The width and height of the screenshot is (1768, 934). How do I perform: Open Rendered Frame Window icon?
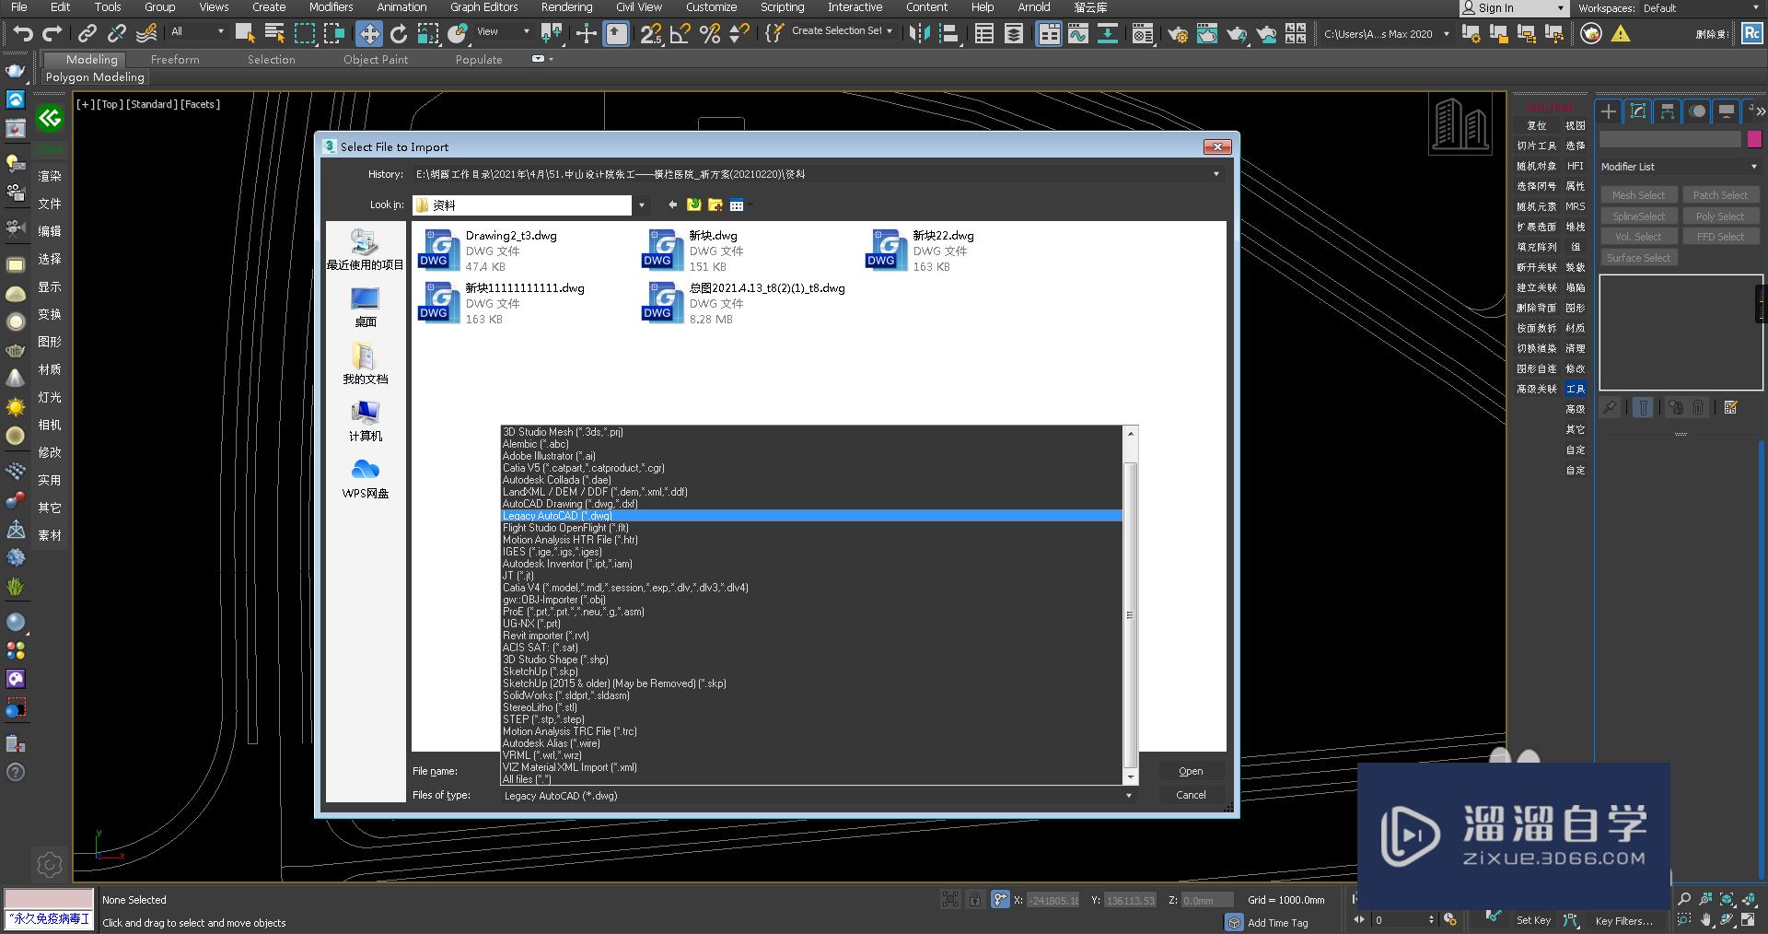(x=1206, y=34)
